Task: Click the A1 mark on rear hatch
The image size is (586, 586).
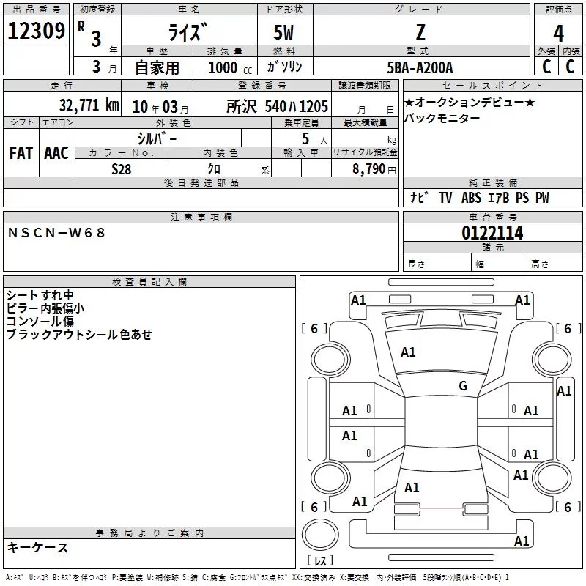Action: 412,488
